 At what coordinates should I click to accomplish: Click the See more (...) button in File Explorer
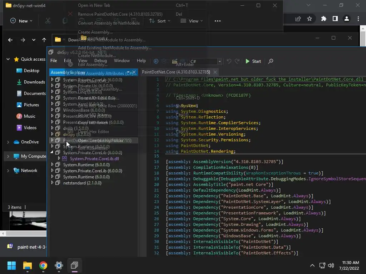click(x=218, y=21)
